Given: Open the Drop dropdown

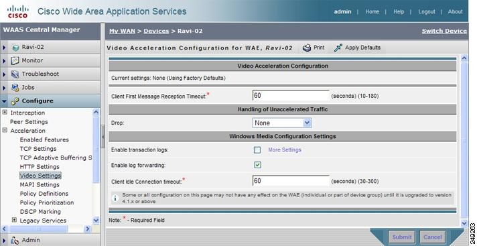Looking at the screenshot, I should click(282, 123).
